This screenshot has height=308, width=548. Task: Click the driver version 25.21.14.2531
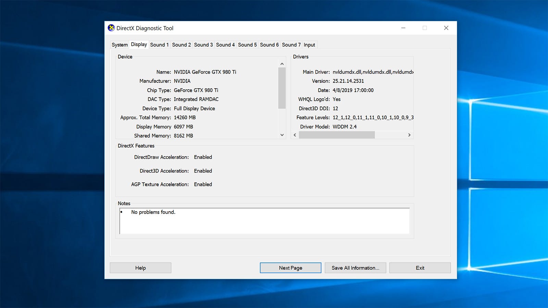(x=348, y=81)
